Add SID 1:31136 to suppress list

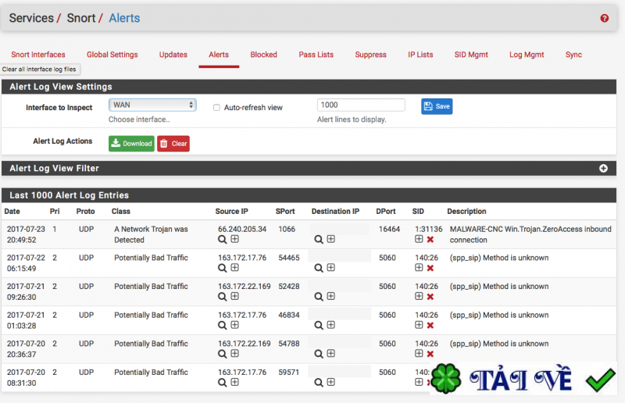tap(419, 239)
